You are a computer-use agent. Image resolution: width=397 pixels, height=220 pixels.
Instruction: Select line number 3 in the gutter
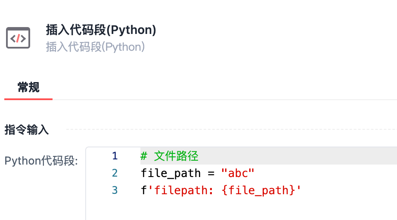click(115, 190)
